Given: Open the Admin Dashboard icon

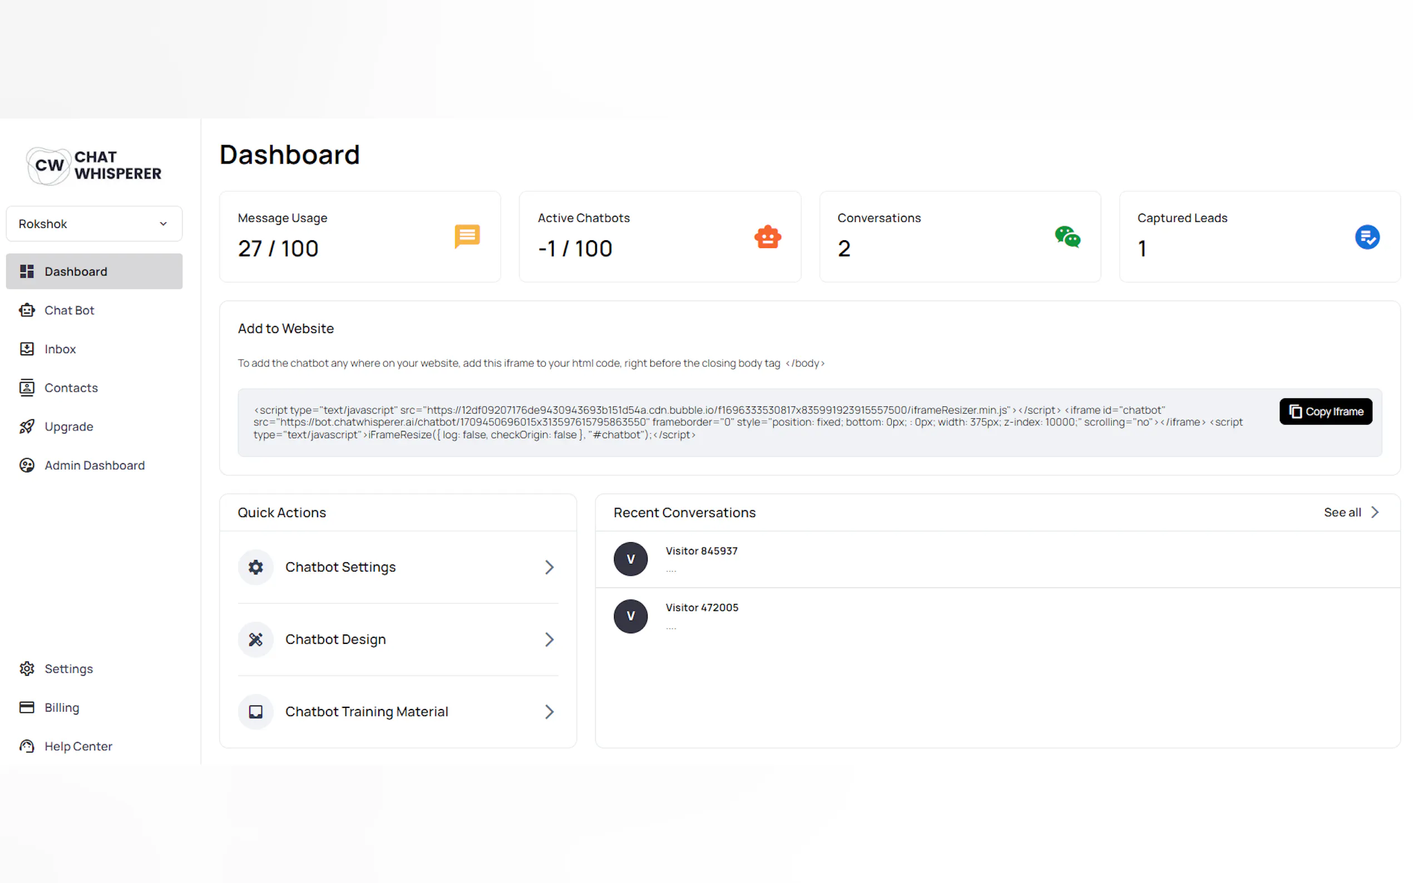Looking at the screenshot, I should (27, 465).
